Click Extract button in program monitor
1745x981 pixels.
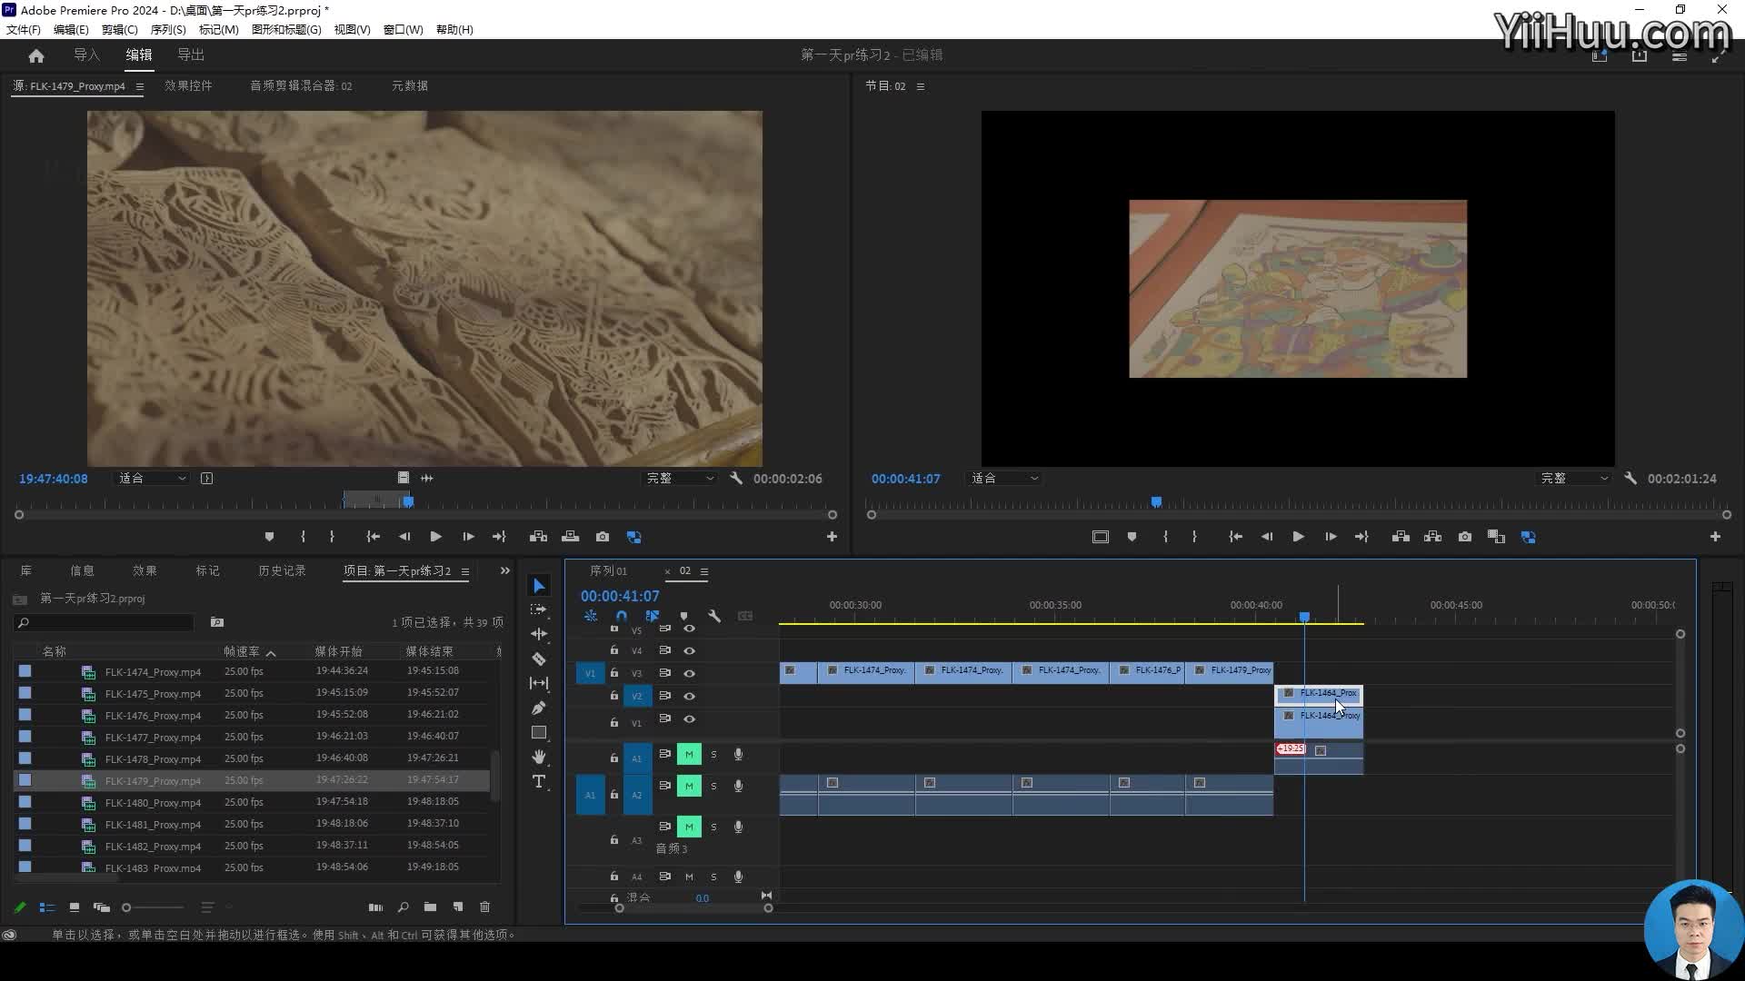(1432, 537)
